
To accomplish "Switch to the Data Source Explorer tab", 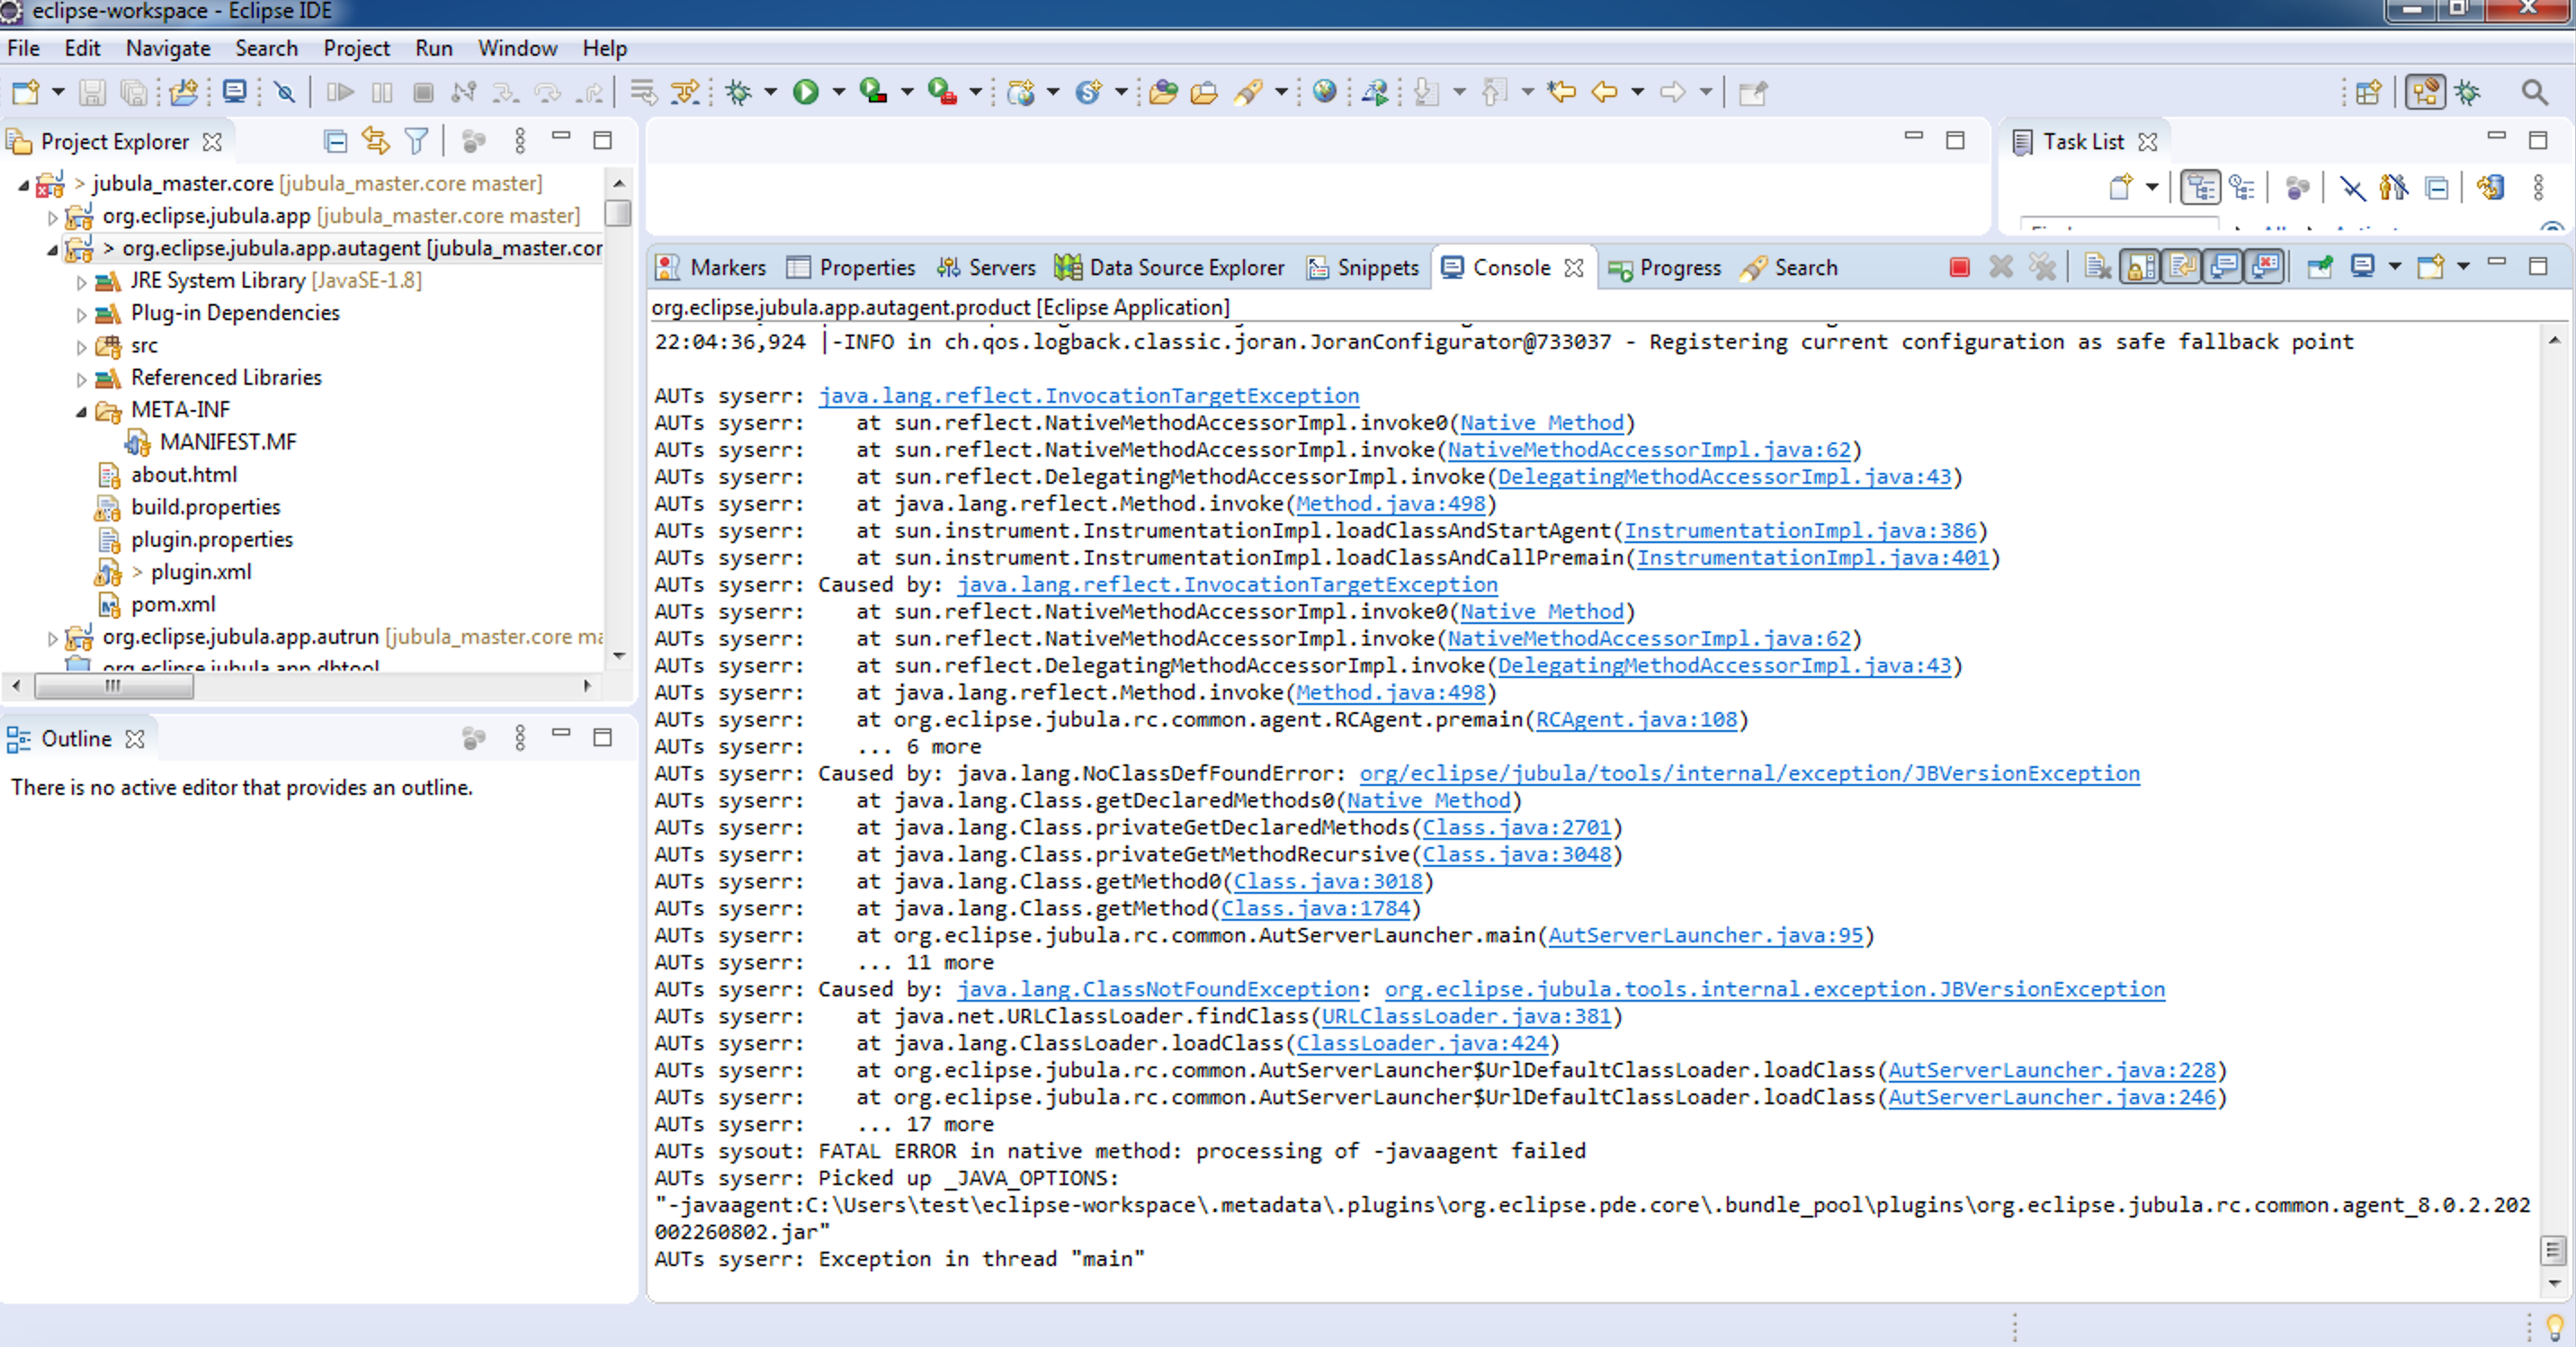I will pyautogui.click(x=1170, y=268).
